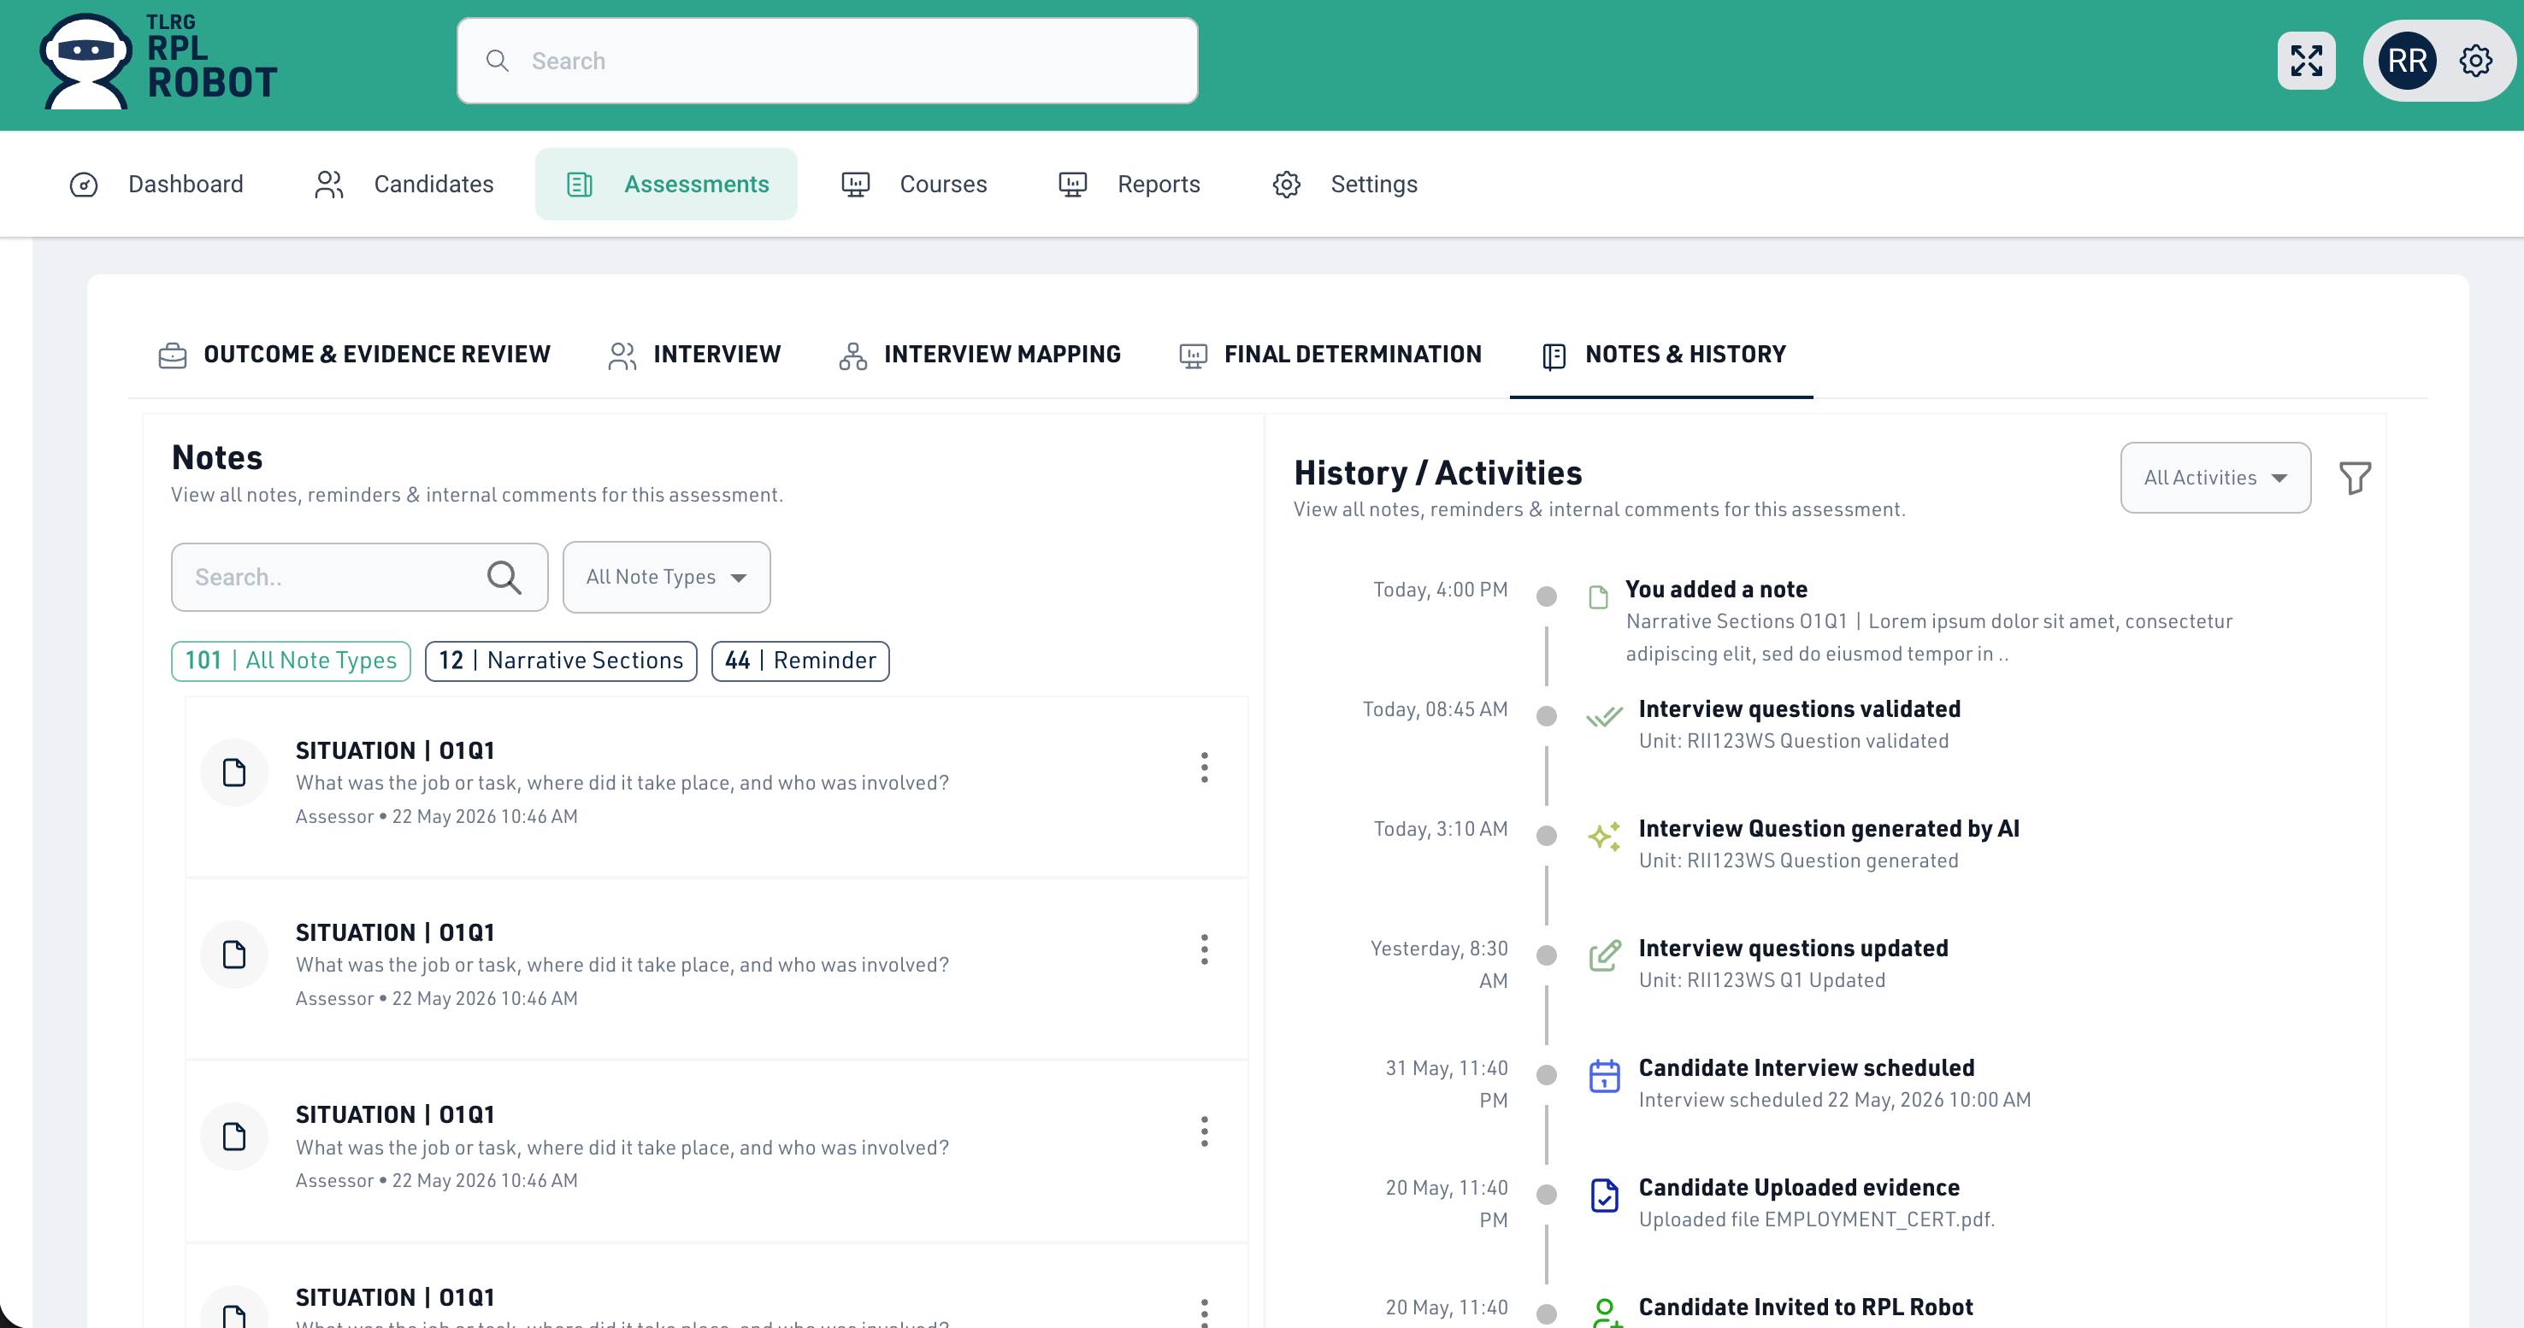Click the TLRG RPL Robot logo

point(159,61)
